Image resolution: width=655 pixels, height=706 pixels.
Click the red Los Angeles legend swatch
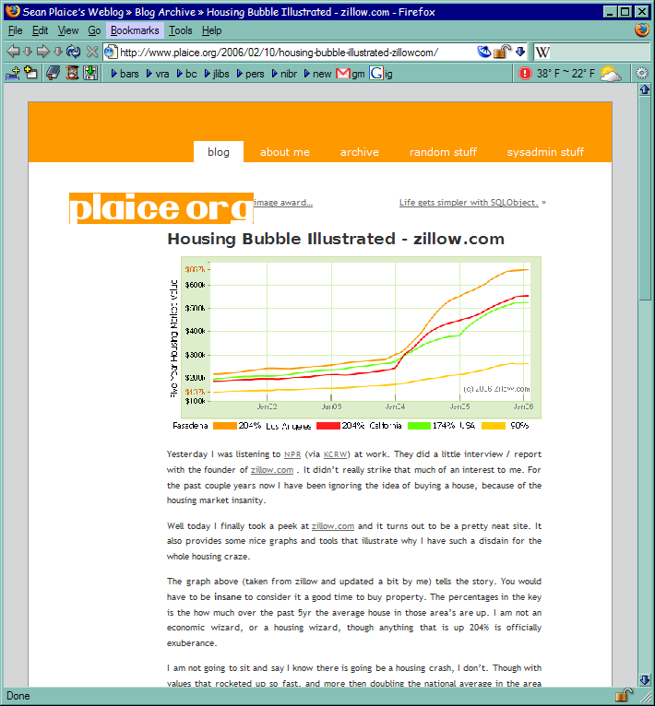(x=328, y=426)
